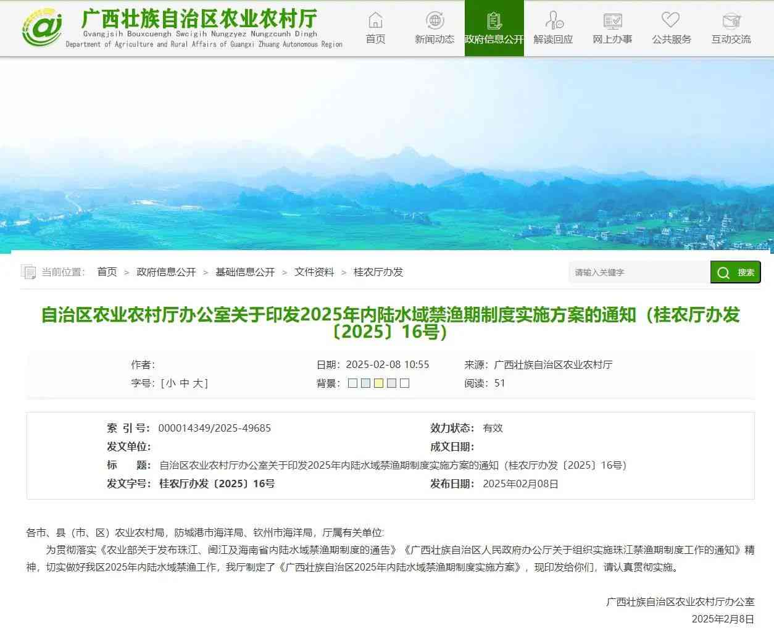Image resolution: width=774 pixels, height=628 pixels.
Task: Click the 网上办事 monitor icon
Action: tap(612, 21)
